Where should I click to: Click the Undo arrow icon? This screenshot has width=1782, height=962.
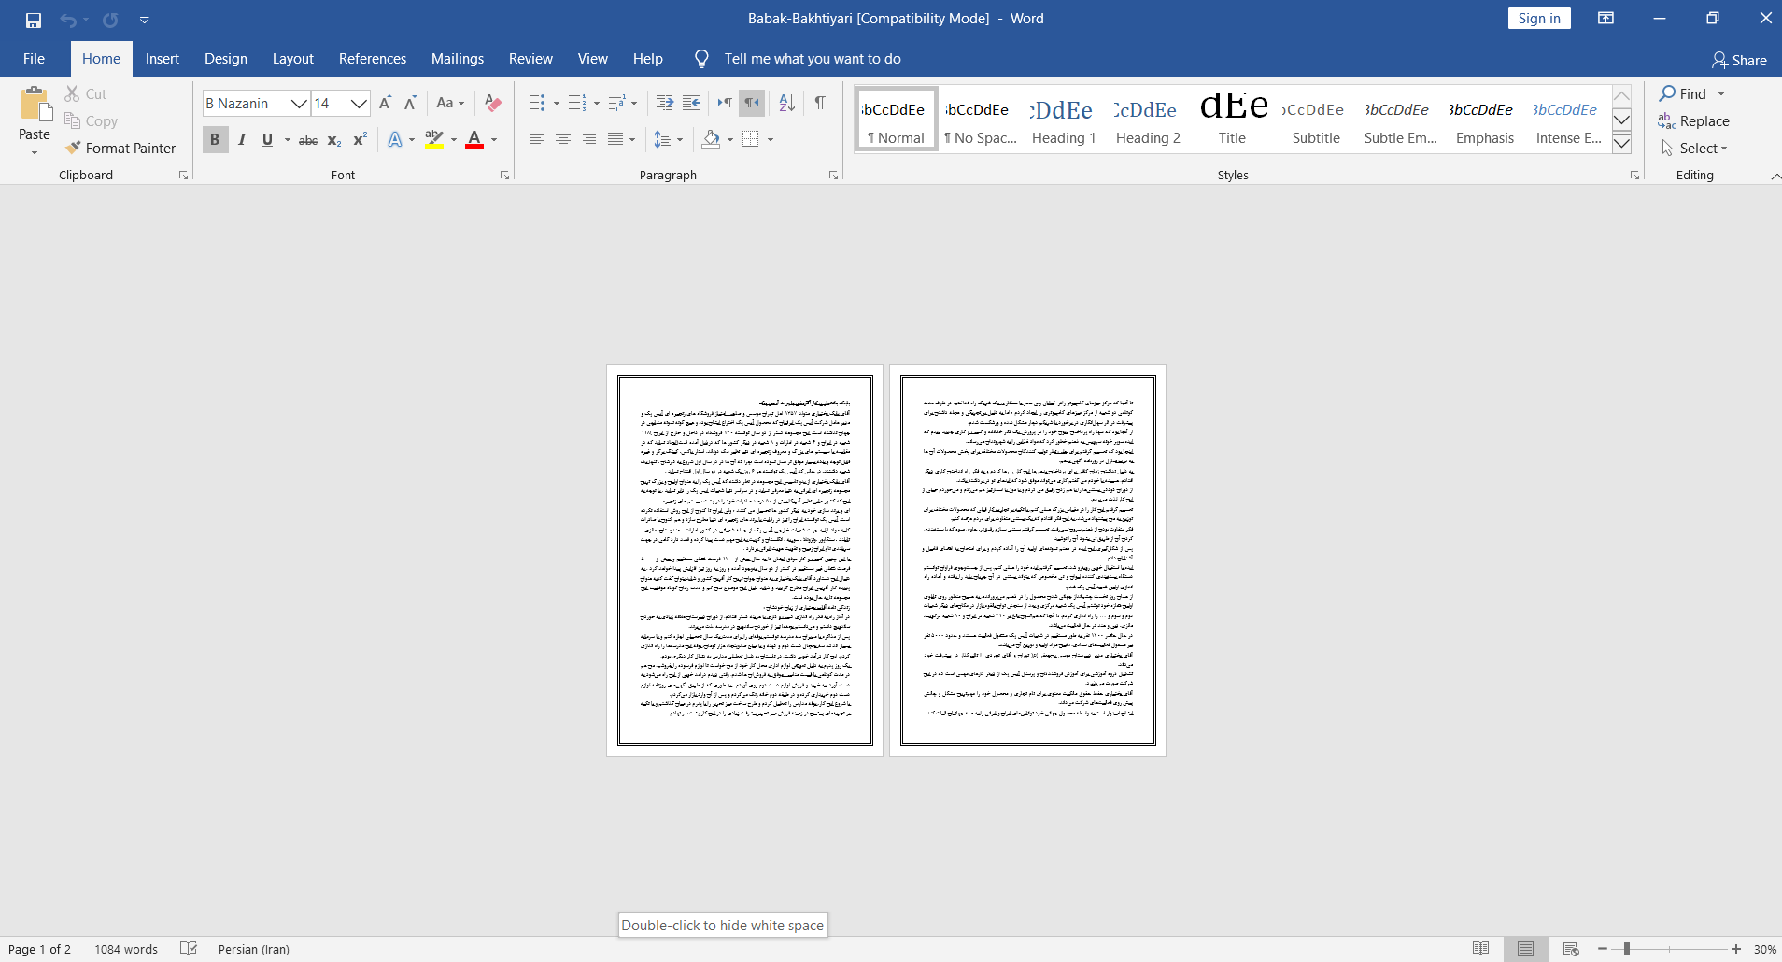coord(68,20)
